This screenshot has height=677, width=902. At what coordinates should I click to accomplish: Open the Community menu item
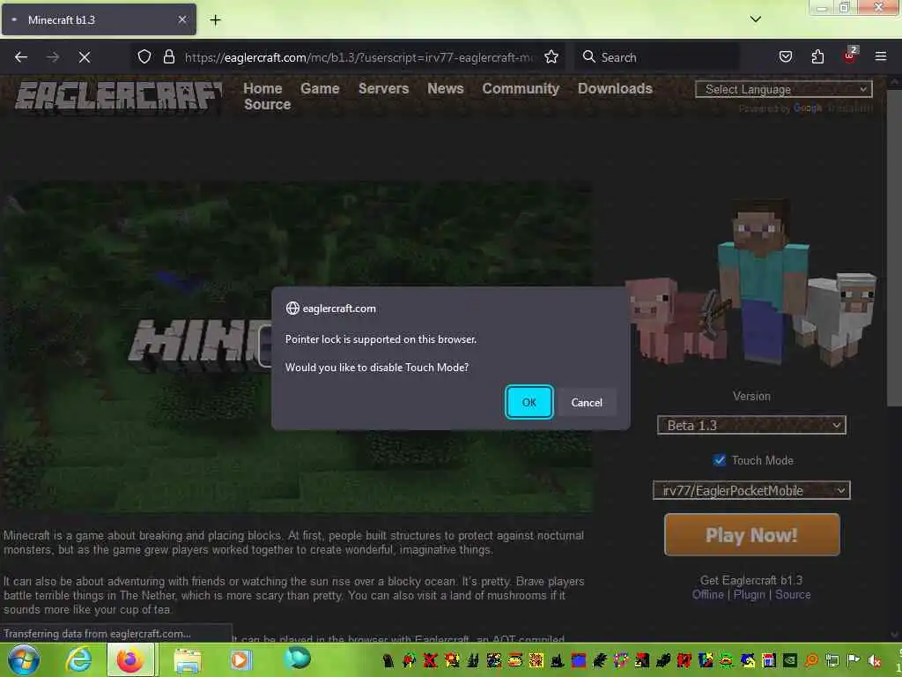521,88
